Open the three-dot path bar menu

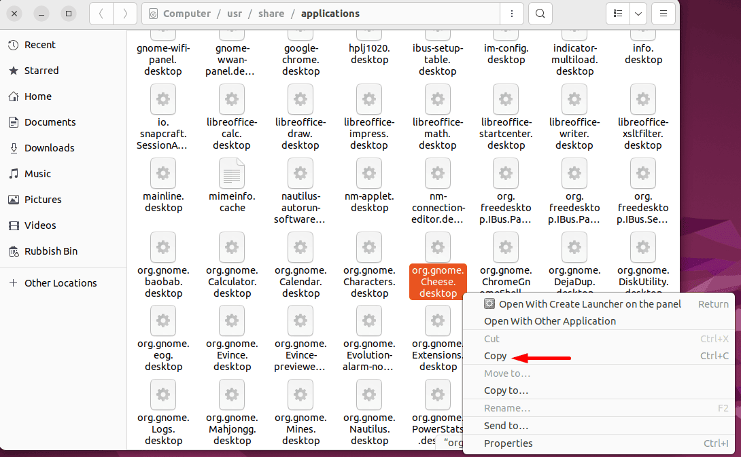(x=511, y=13)
